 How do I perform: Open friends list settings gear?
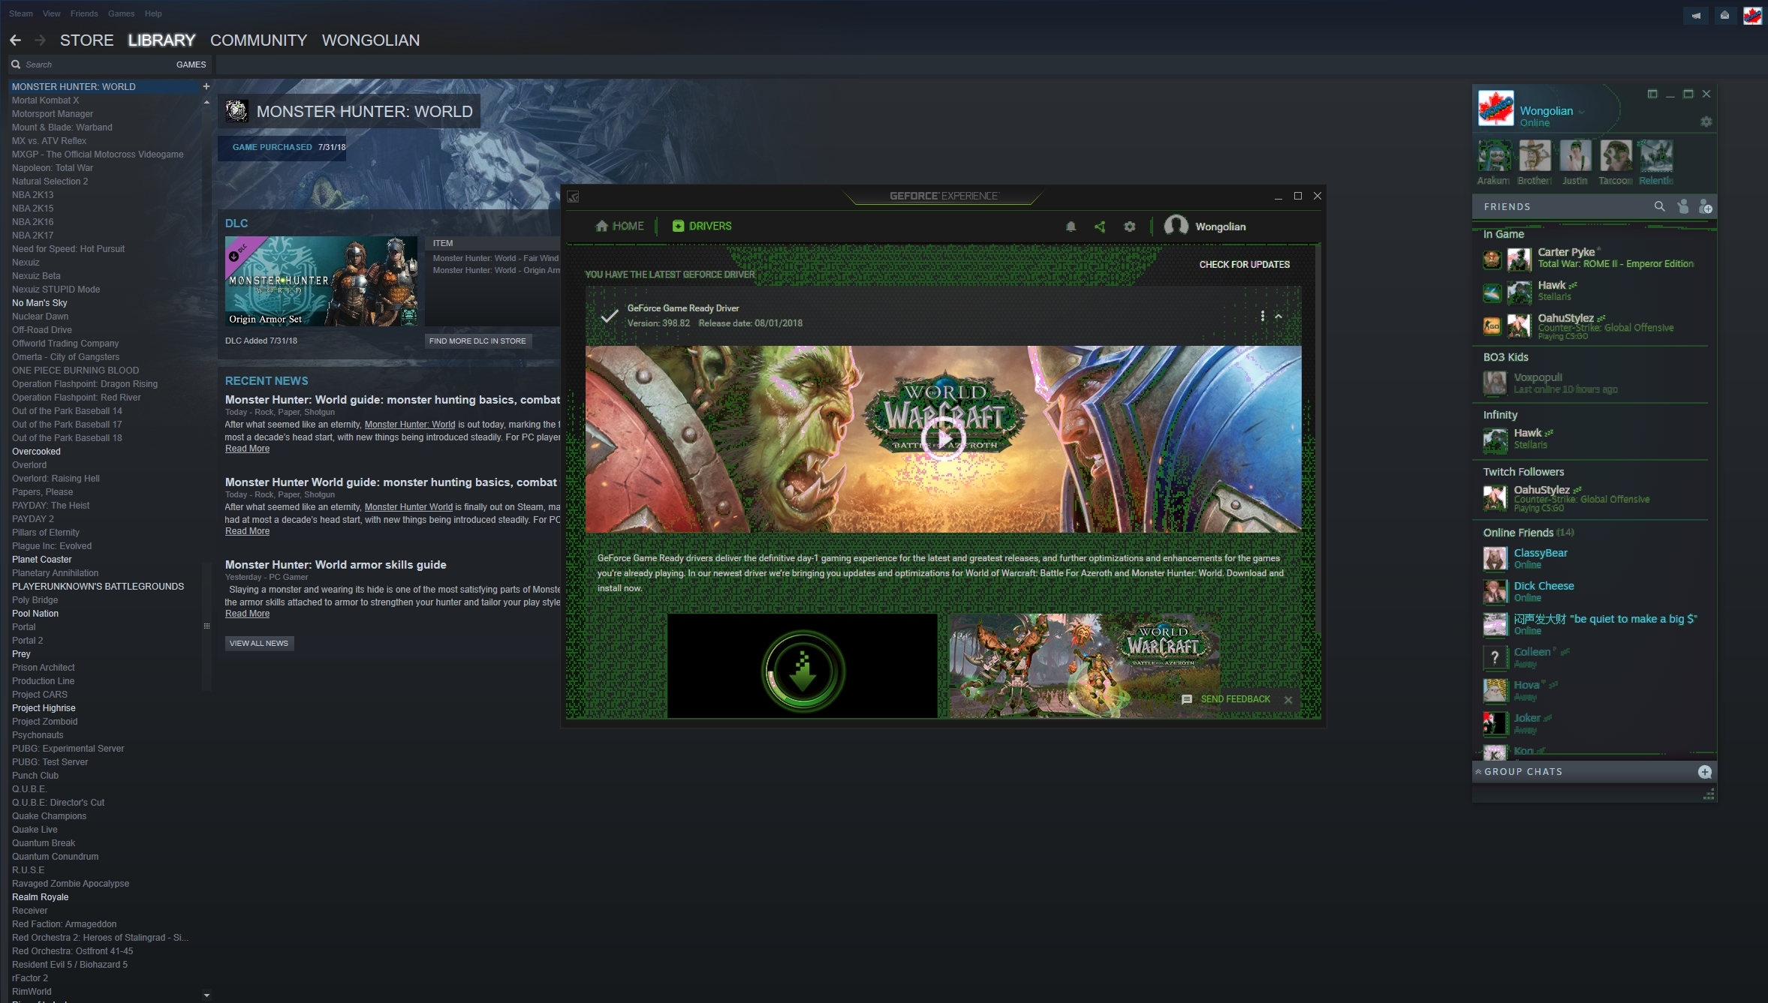[1706, 122]
